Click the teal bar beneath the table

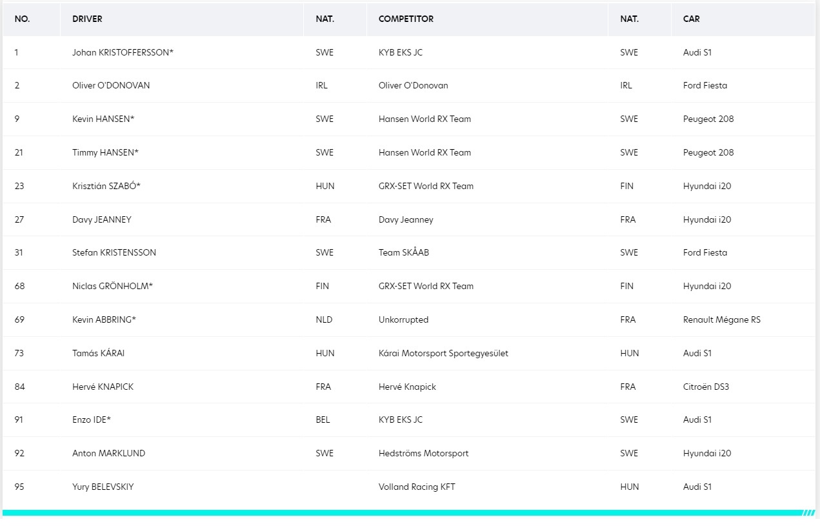pyautogui.click(x=409, y=512)
